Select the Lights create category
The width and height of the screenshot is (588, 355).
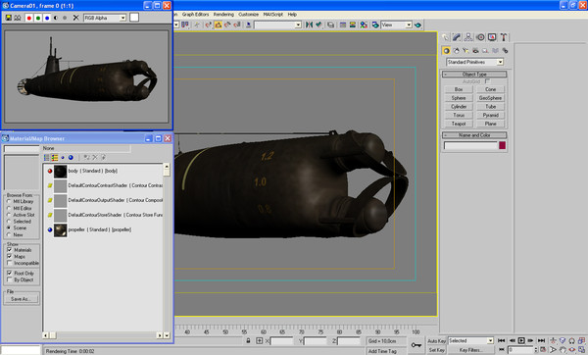click(465, 51)
